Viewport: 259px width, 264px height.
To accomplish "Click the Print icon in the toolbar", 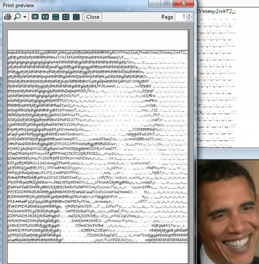I will click(7, 17).
